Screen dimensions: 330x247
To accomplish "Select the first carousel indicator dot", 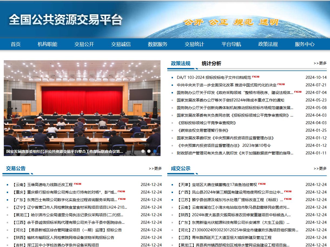I will (x=143, y=151).
